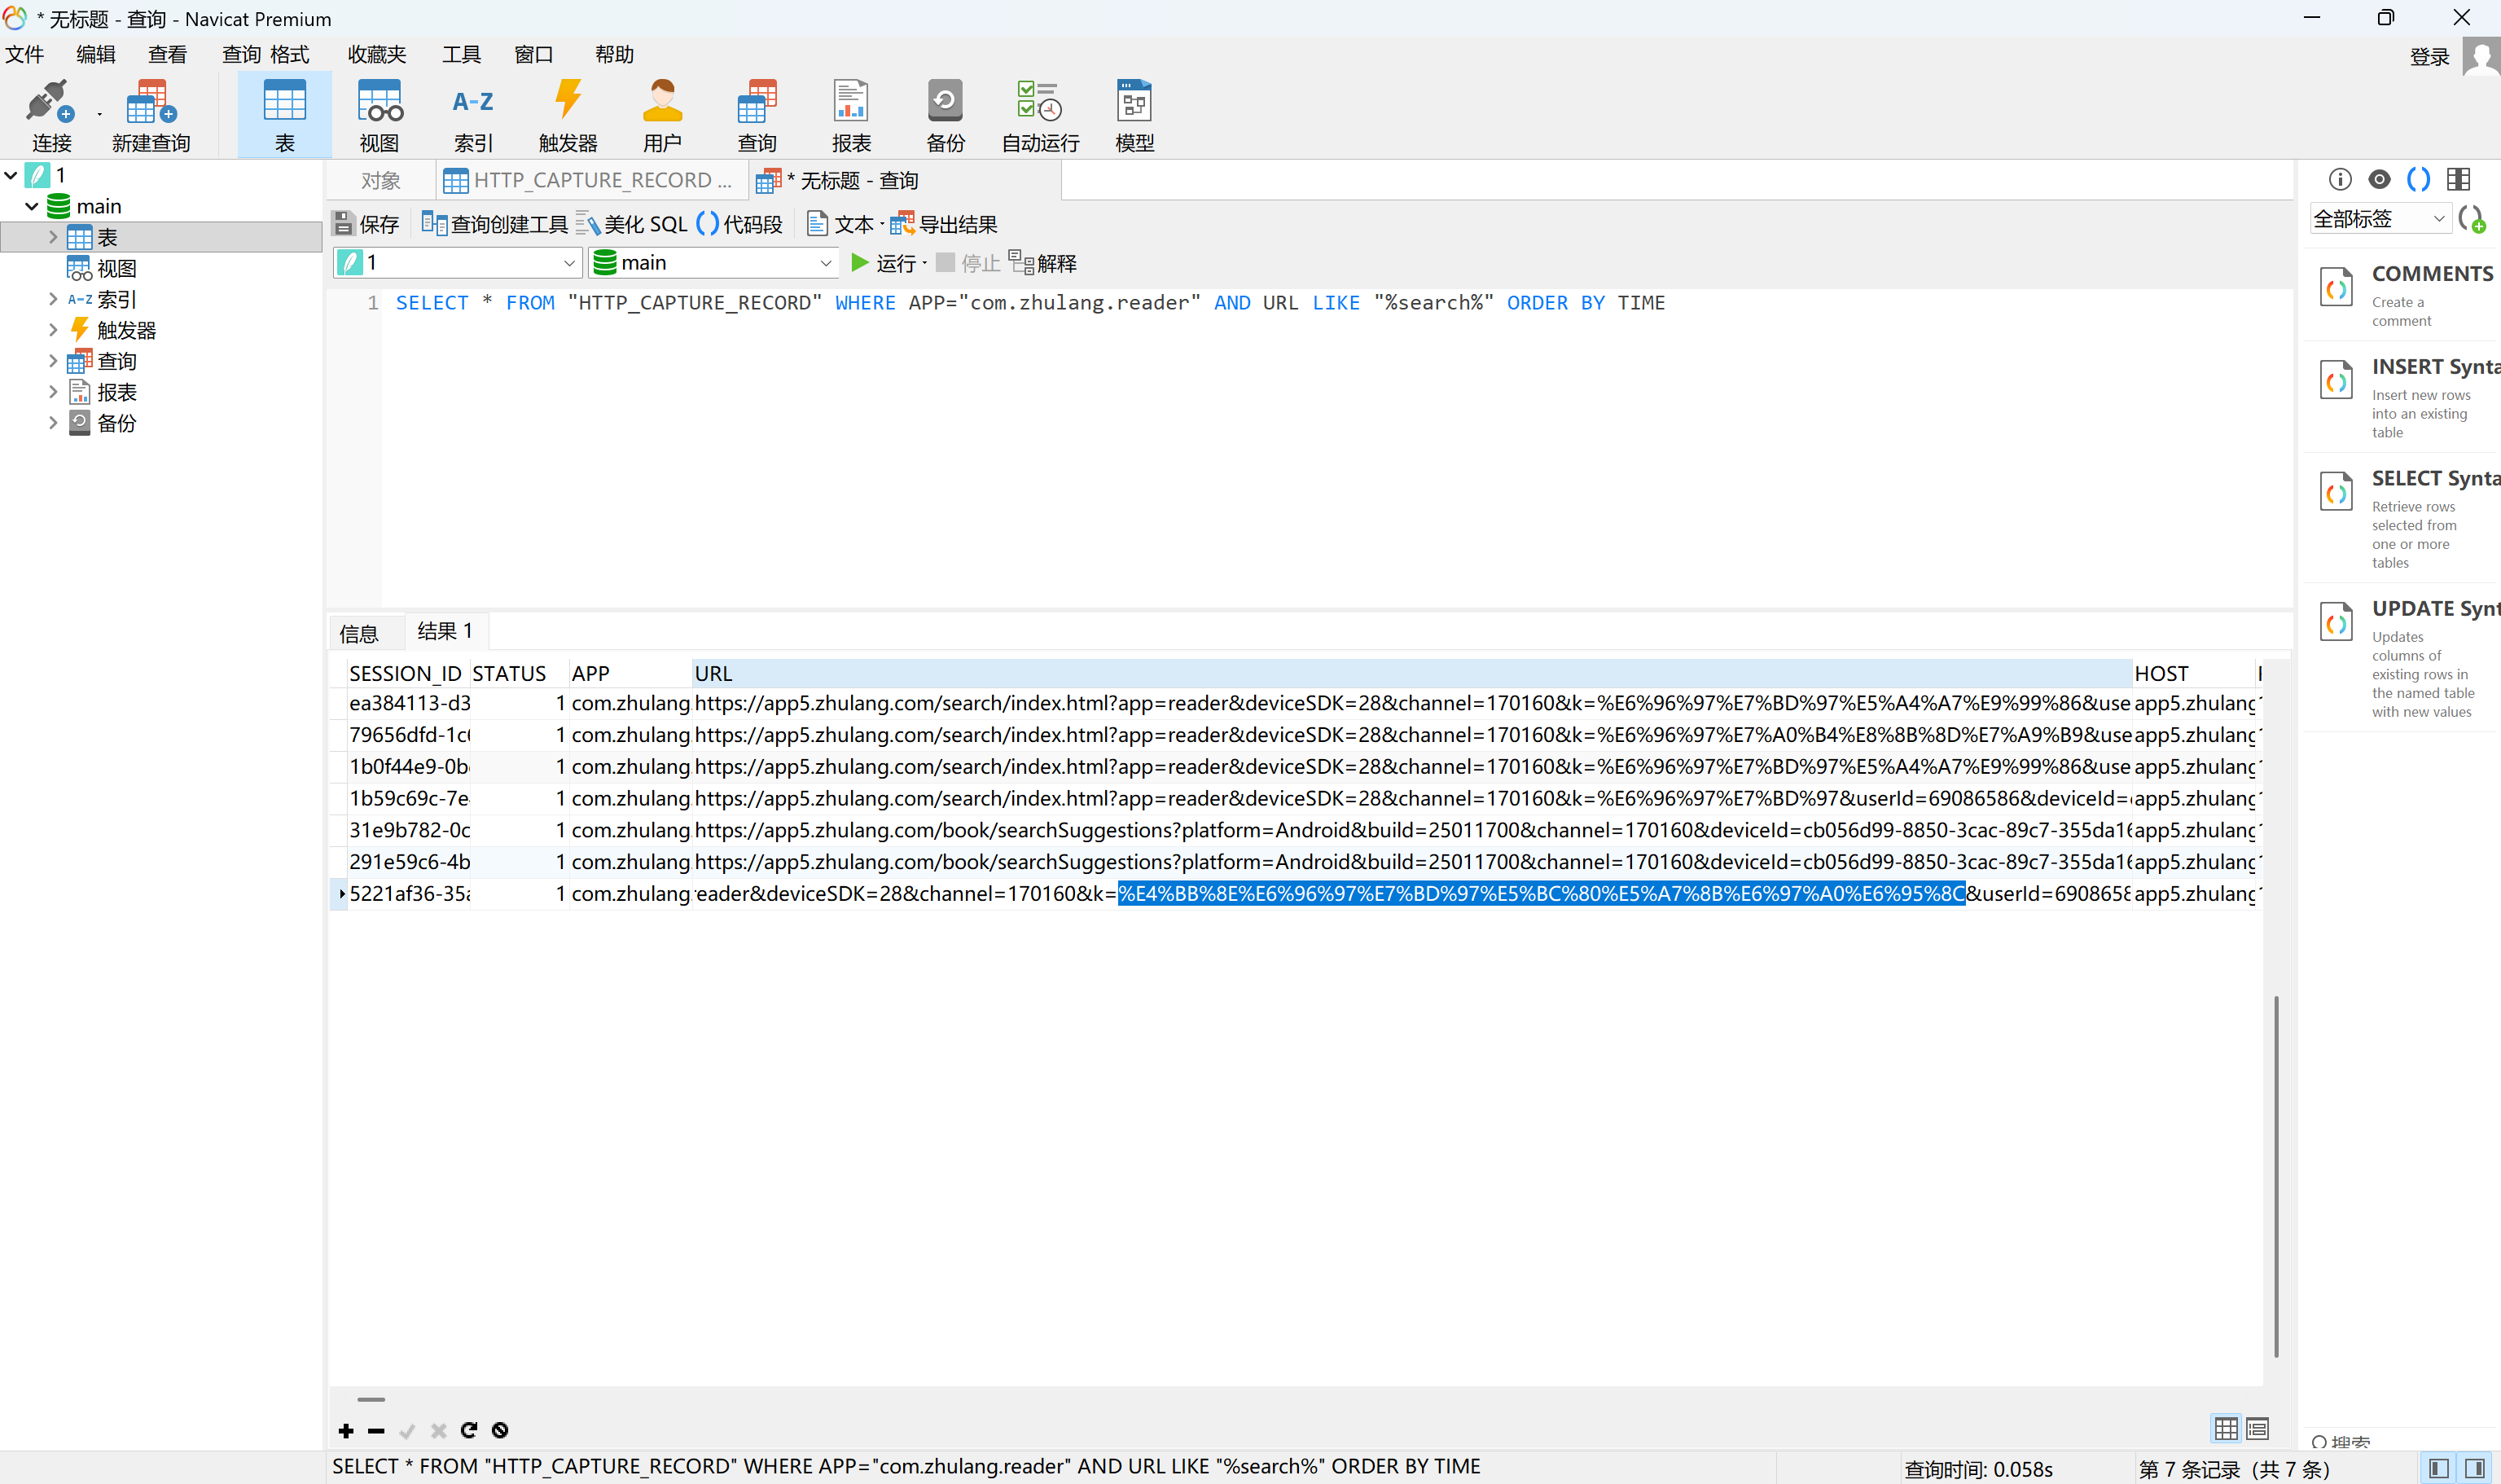Viewport: 2501px width, 1484px height.
Task: Click in the SQL query editor line
Action: 1029,303
